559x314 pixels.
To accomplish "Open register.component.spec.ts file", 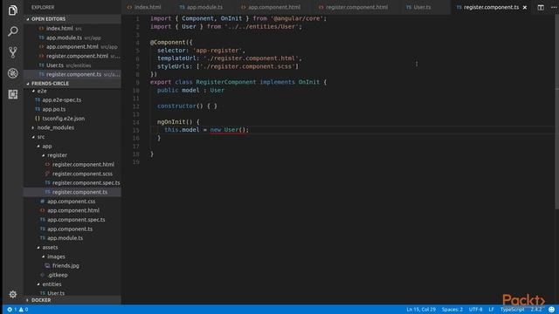I will [86, 182].
